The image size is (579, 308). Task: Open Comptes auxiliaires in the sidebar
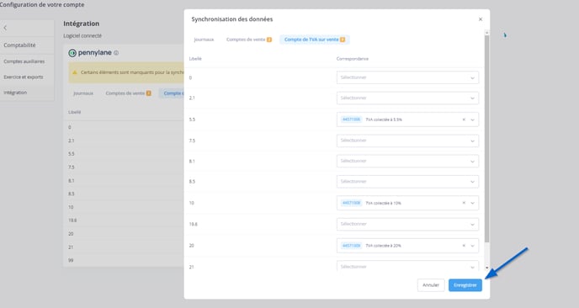tap(24, 61)
